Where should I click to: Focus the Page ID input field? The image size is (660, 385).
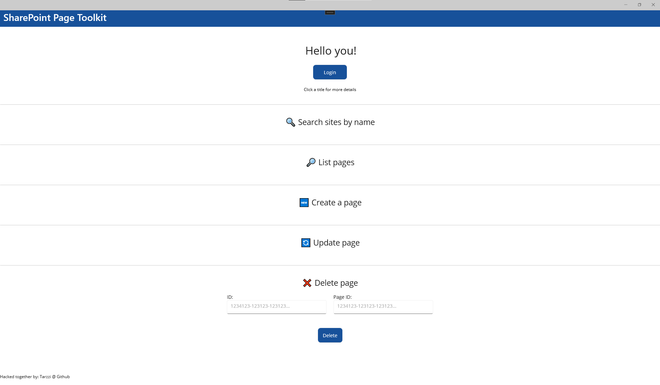click(383, 307)
